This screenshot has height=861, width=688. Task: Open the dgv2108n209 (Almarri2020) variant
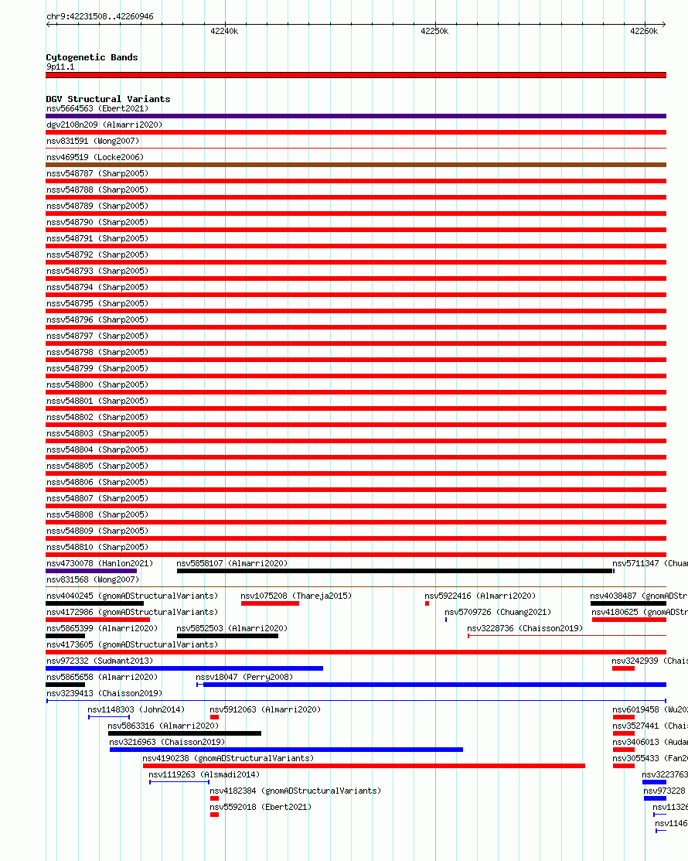coord(104,125)
